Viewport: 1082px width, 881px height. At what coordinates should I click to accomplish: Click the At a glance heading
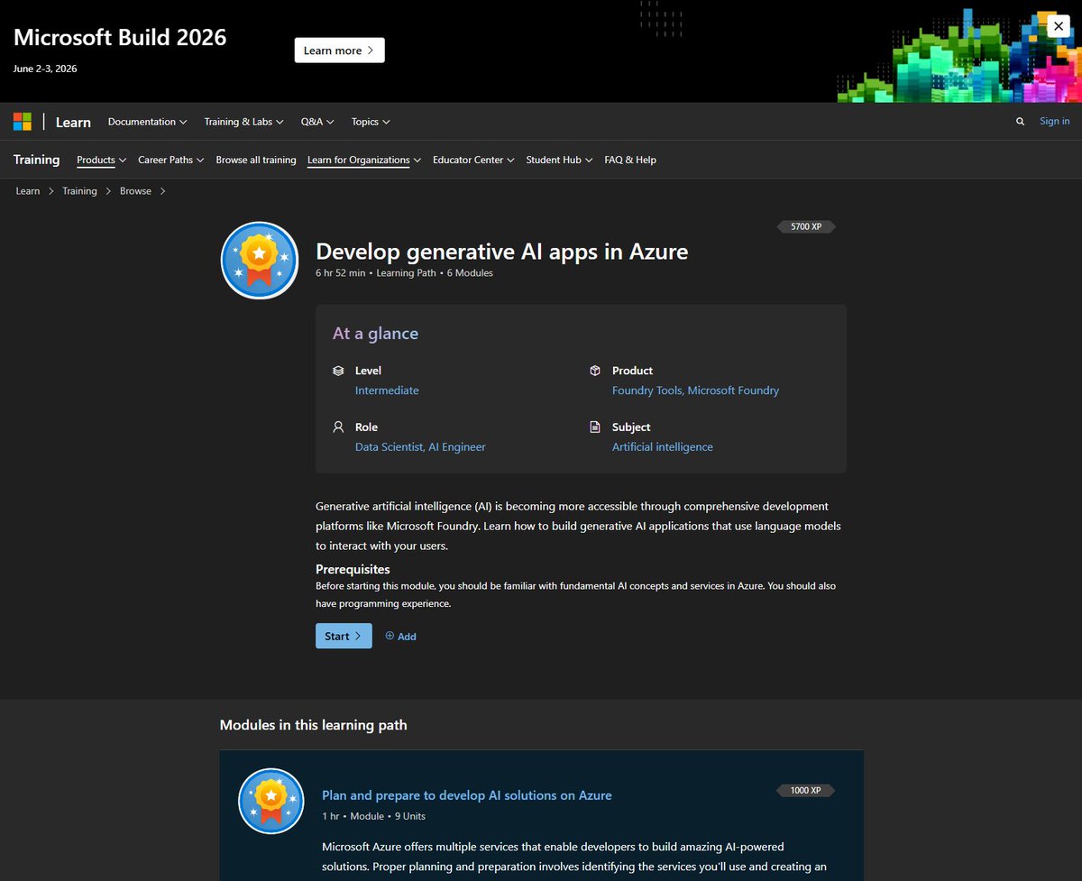(375, 334)
